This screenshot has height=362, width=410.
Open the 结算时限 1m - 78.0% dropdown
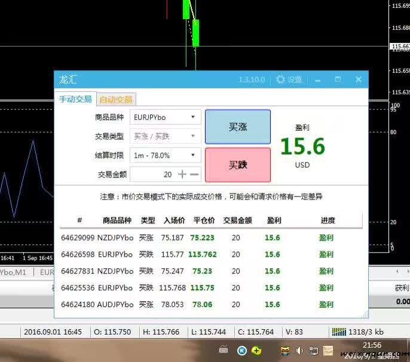[164, 155]
